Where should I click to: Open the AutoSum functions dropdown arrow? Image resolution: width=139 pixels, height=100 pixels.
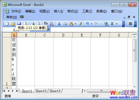[117, 24]
